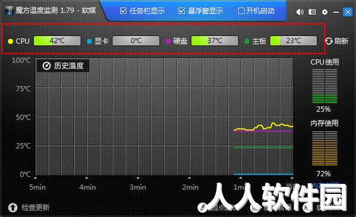Click the 内存使用 usage meter
The image size is (356, 217).
[325, 148]
